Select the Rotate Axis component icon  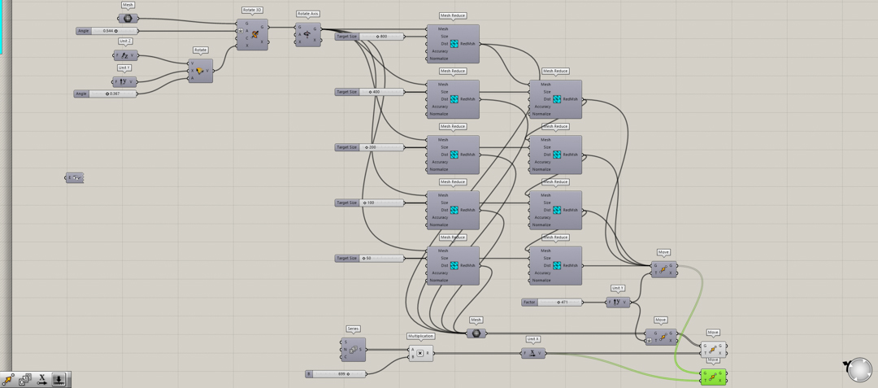(307, 34)
